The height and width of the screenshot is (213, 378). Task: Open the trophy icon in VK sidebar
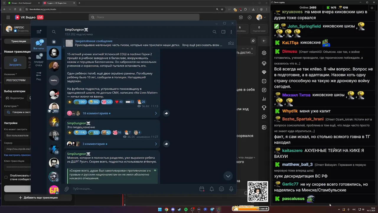264,108
